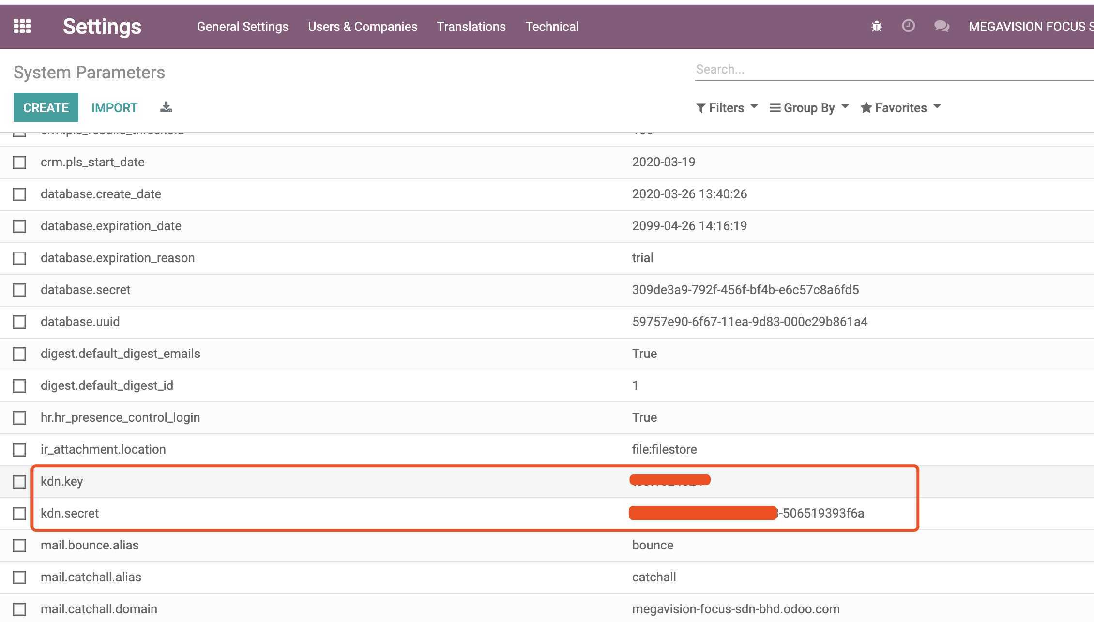
Task: Open the database.uuid parameter row
Action: (x=80, y=322)
